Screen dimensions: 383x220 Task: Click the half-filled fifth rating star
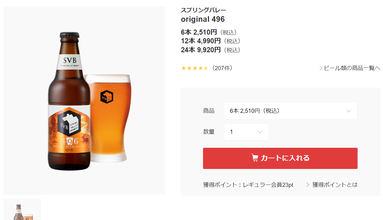click(x=206, y=68)
